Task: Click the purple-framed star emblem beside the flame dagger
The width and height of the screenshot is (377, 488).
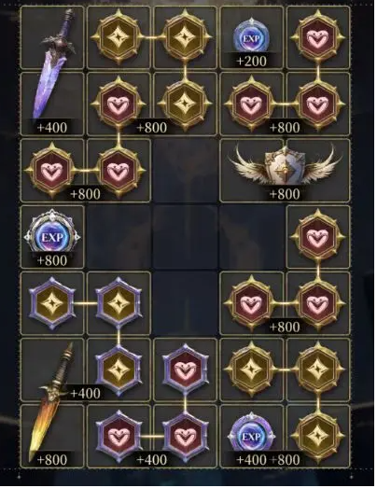Action: 119,369
